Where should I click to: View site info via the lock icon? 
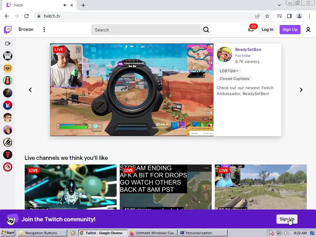39,16
